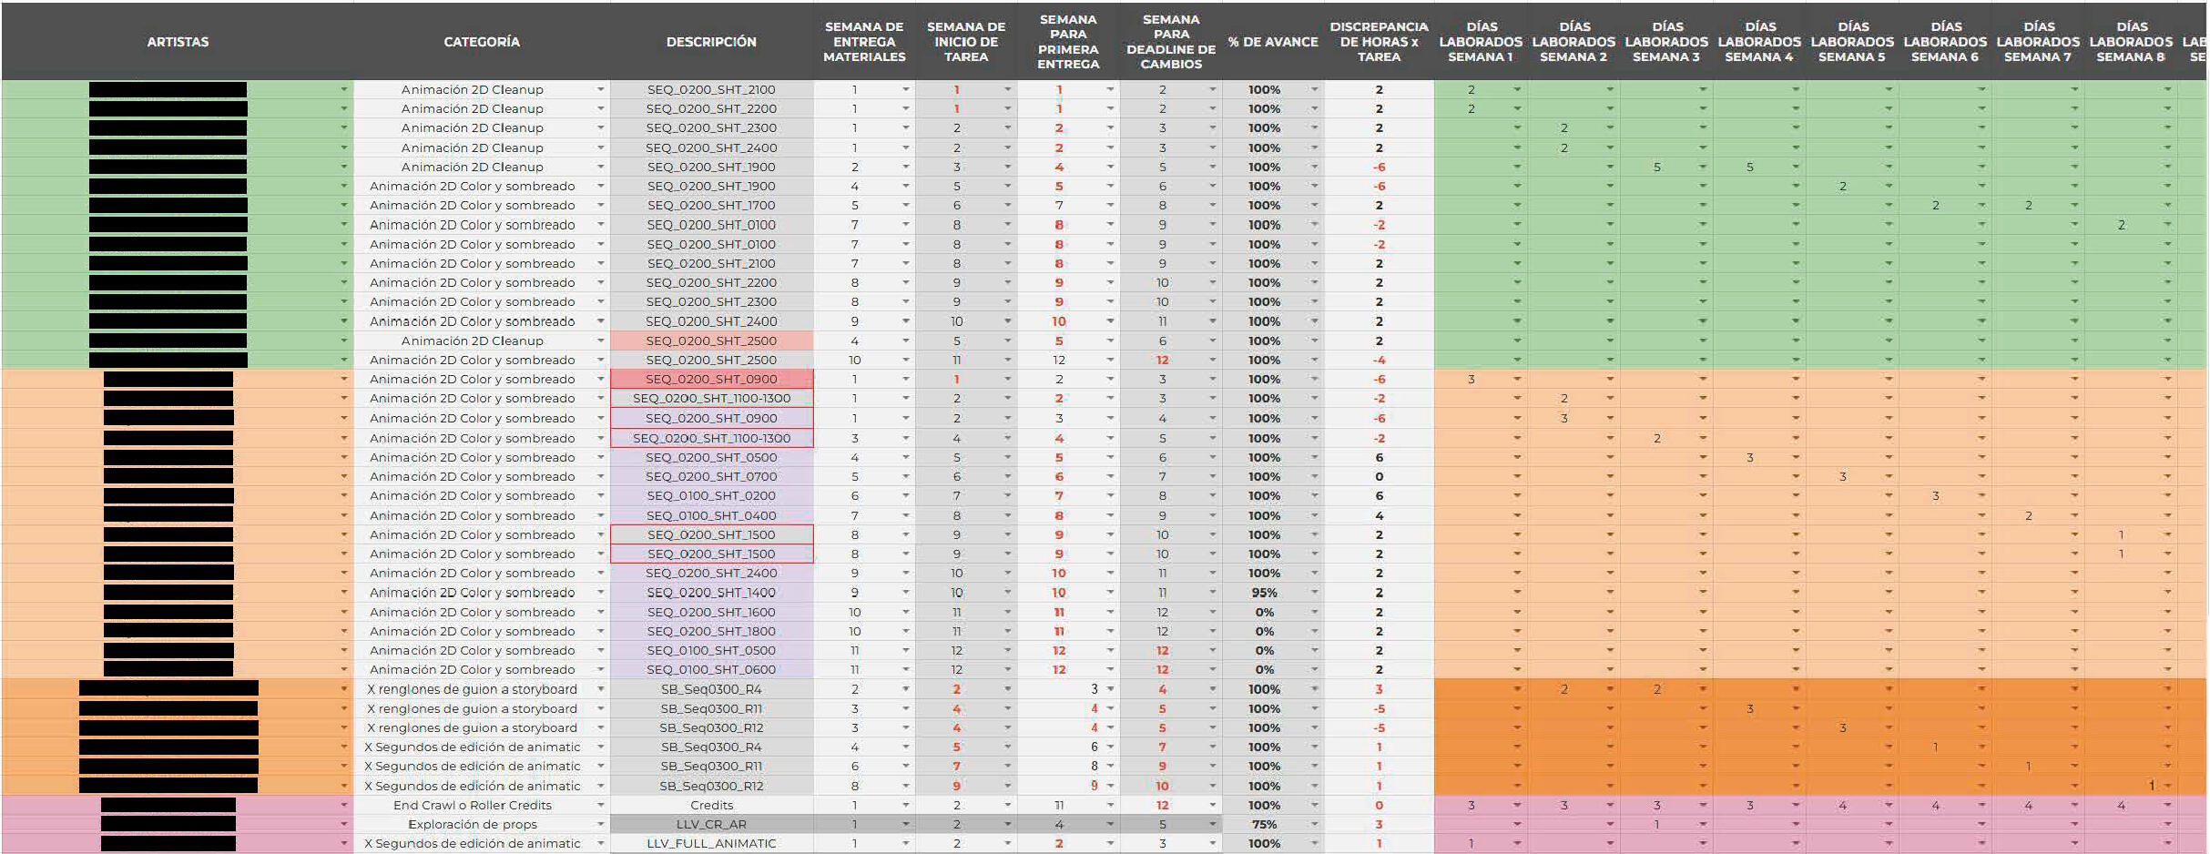Screen dimensions: 2210x854
Task: Open dropdown arrow next to Exploración de props
Action: pyautogui.click(x=601, y=824)
